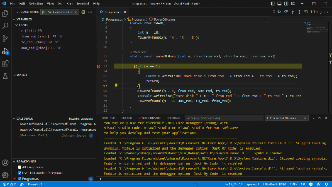Open launch.json gear icon
332x187 pixels.
coord(83,12)
